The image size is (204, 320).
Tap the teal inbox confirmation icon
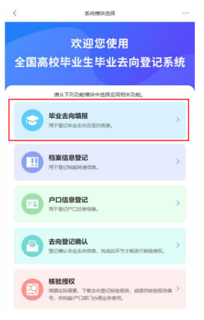pos(32,246)
